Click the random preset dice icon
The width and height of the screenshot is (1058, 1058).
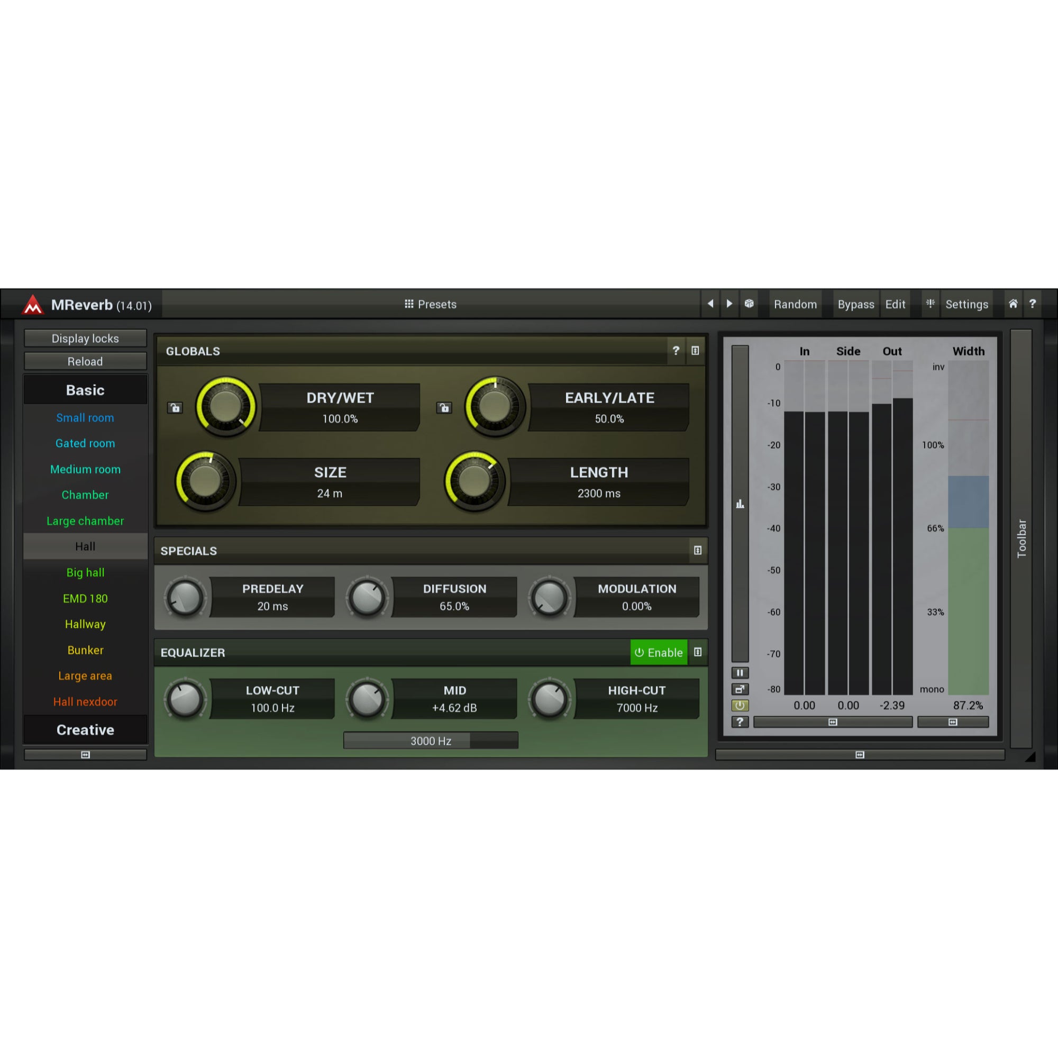point(749,304)
